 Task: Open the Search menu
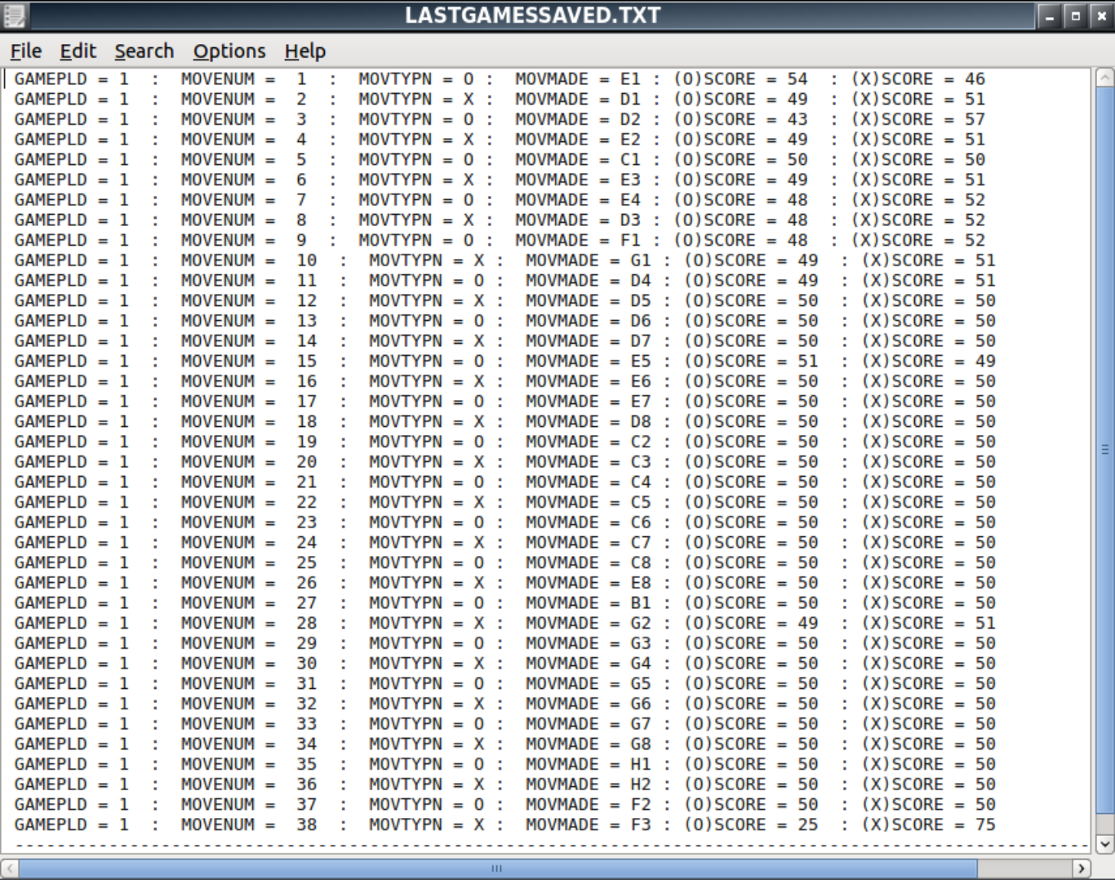(144, 51)
